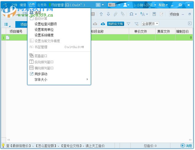Click the 总造价:0 status bar entry

coord(150,146)
